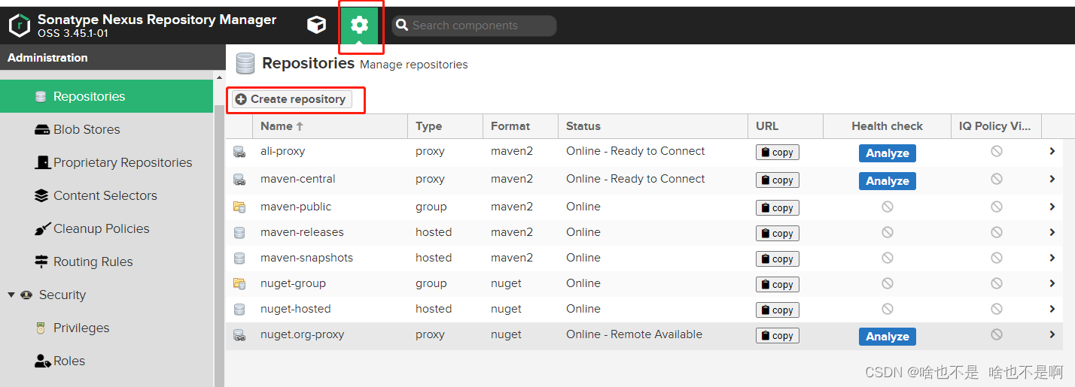The width and height of the screenshot is (1075, 387).
Task: Sort by the Format column header
Action: [520, 126]
